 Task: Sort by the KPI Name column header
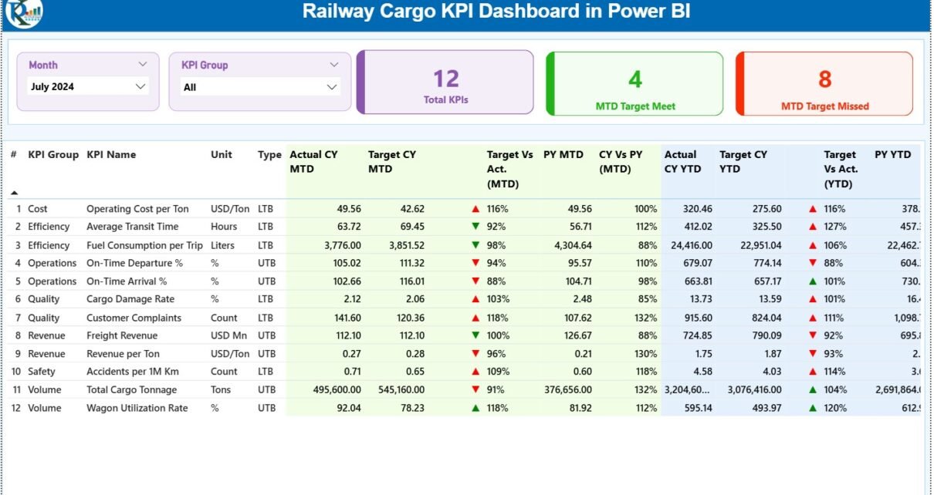point(111,154)
